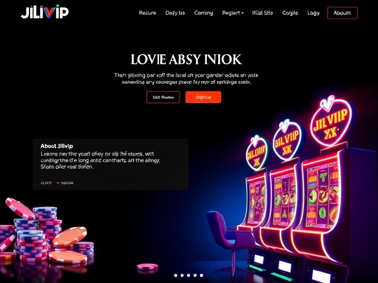
Task: Open the Recure navigation item
Action: point(147,13)
